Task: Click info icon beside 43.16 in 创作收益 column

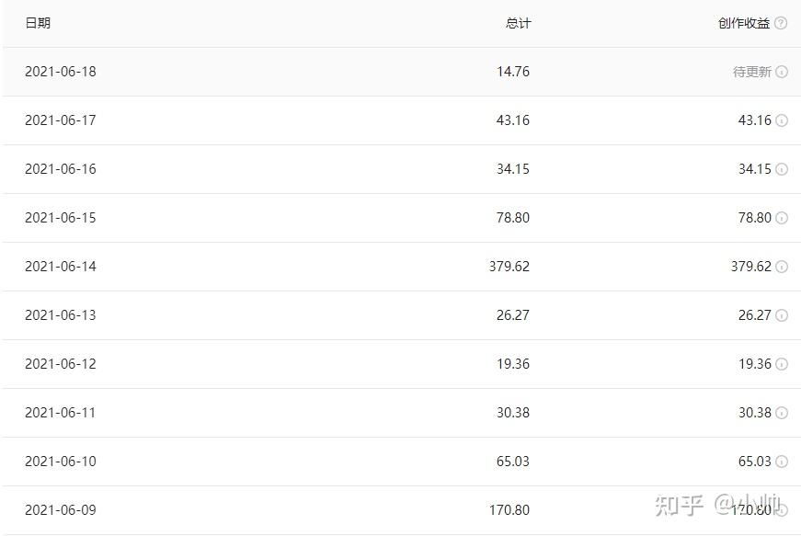Action: (x=782, y=120)
